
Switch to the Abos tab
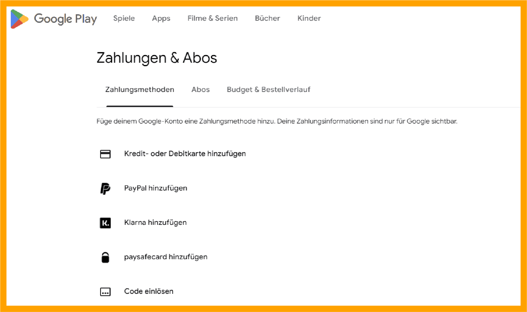pyautogui.click(x=201, y=89)
